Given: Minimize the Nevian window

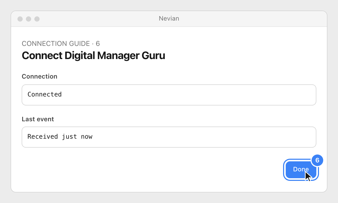Looking at the screenshot, I should click(29, 19).
